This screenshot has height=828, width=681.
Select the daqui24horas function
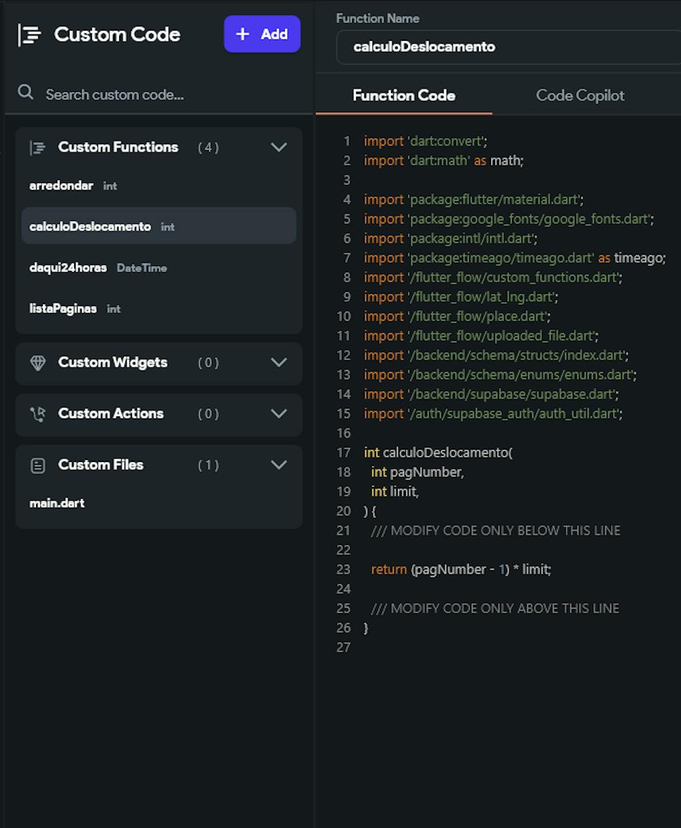[66, 267]
